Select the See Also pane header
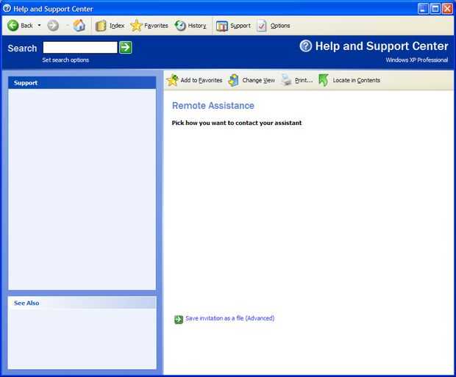The width and height of the screenshot is (456, 377). point(82,303)
